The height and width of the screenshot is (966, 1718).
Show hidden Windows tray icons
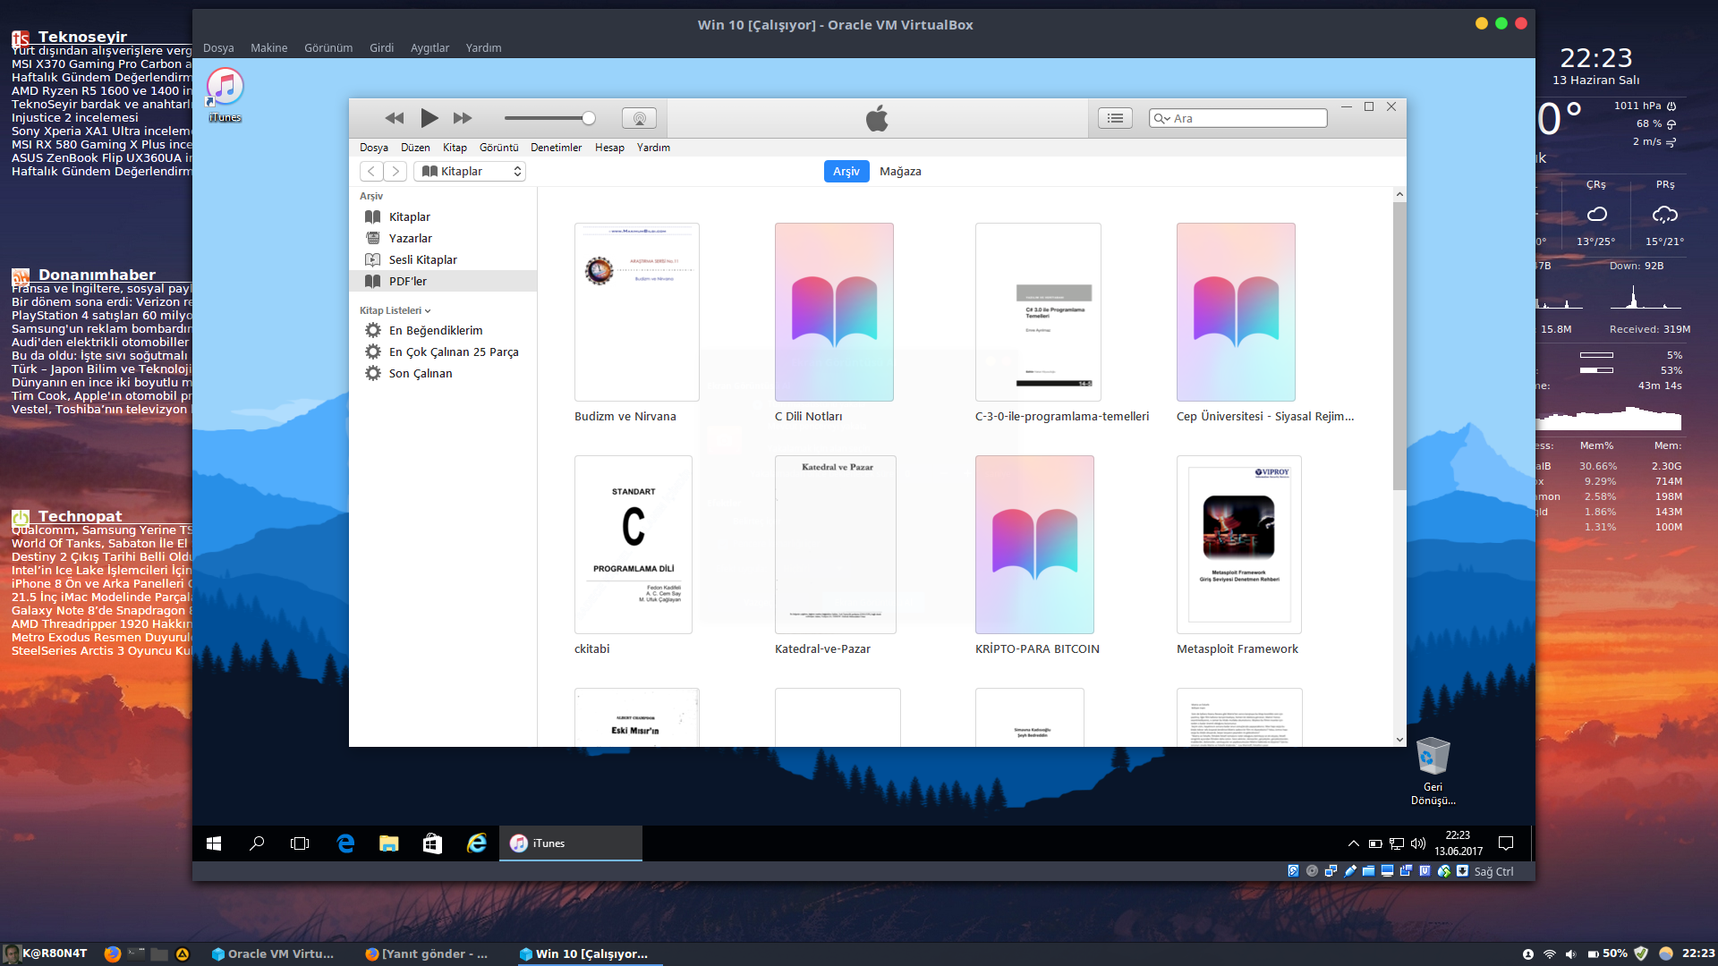(1354, 843)
